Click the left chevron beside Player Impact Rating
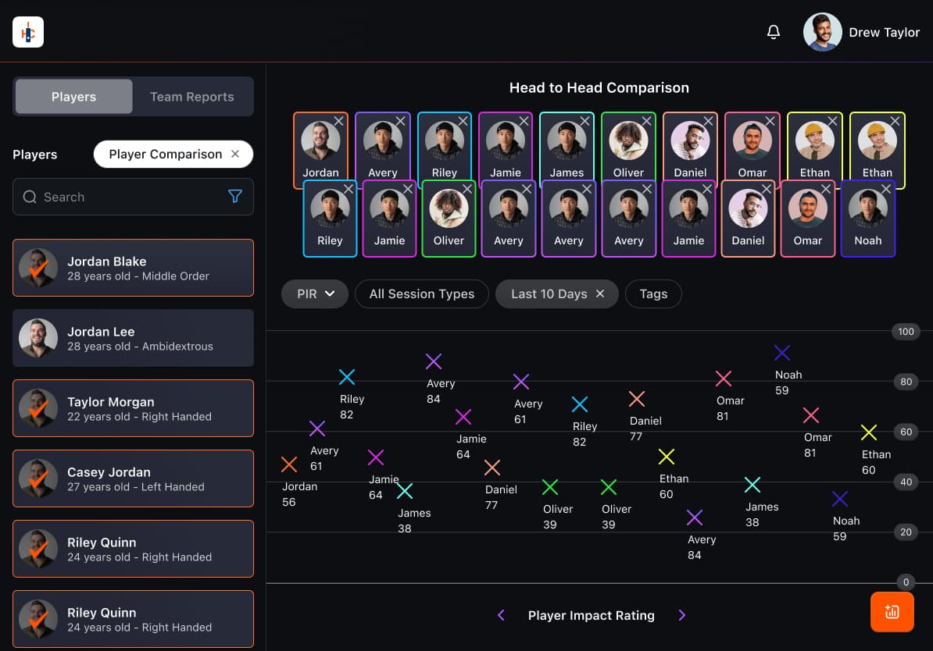Image resolution: width=933 pixels, height=651 pixels. [501, 615]
